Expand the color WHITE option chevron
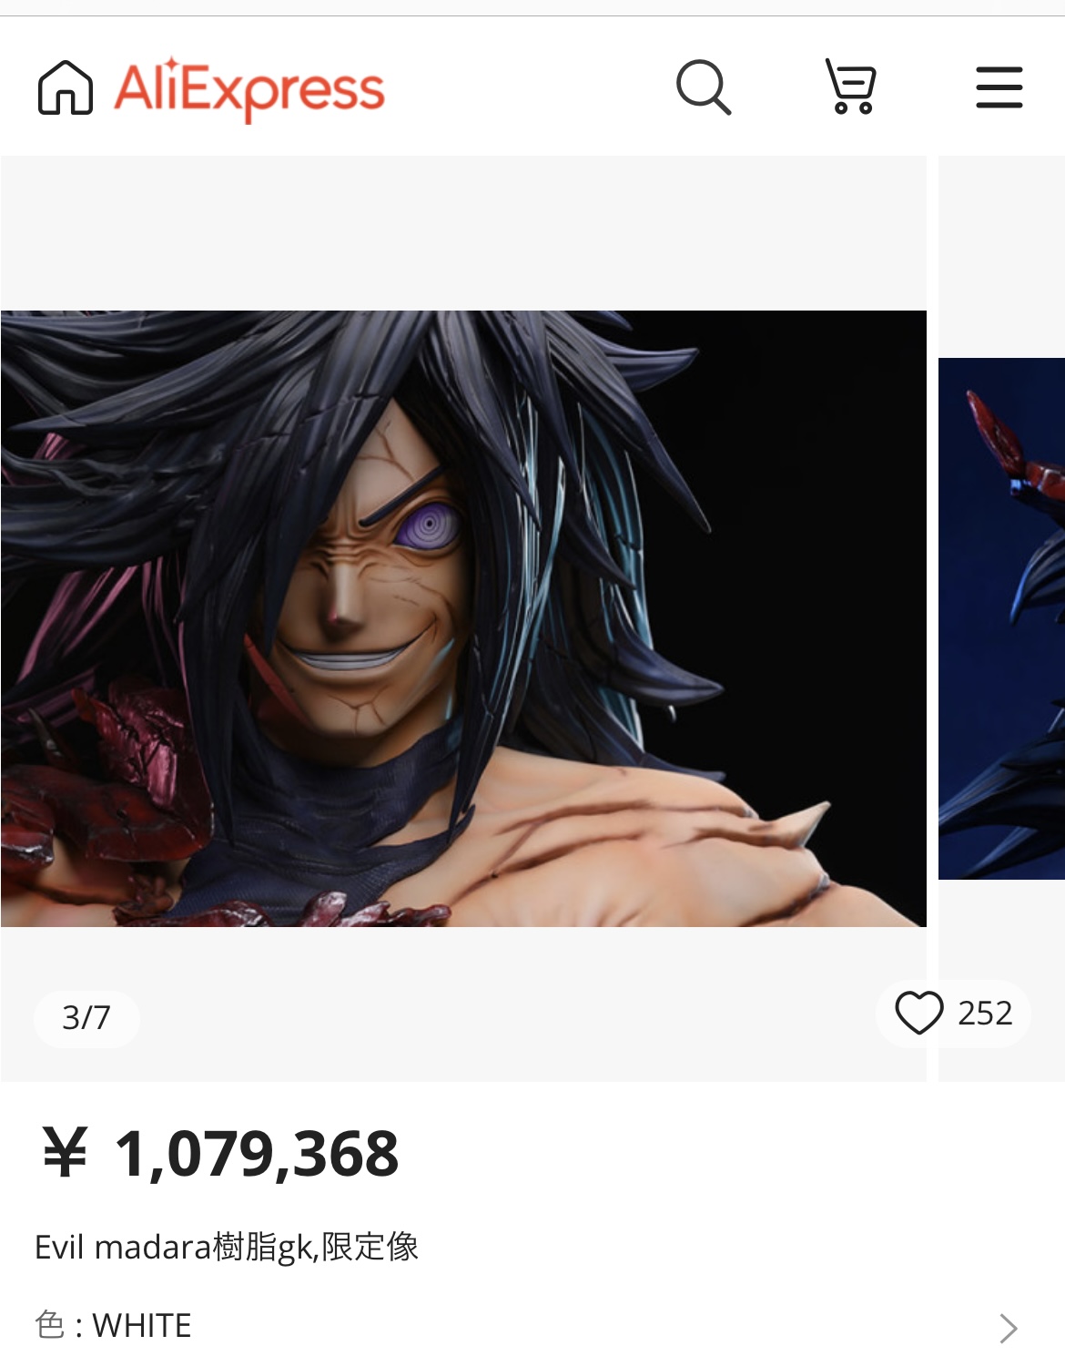The image size is (1065, 1356). tap(1008, 1328)
